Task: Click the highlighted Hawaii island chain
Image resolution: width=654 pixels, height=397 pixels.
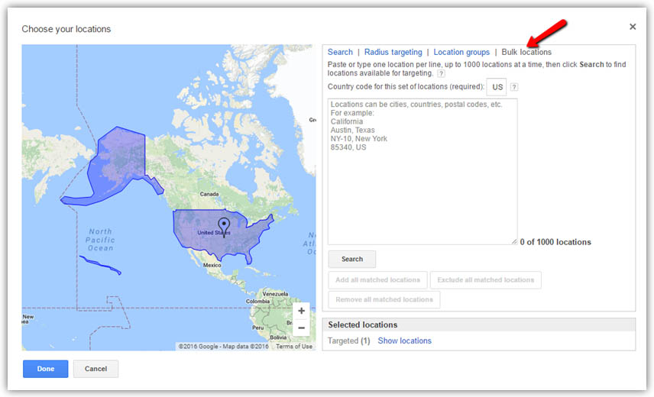Action: (x=100, y=265)
